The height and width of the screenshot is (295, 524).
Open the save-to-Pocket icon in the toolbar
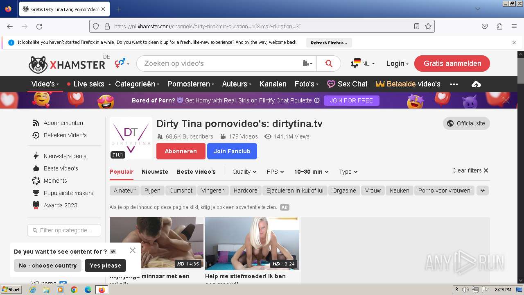(x=485, y=26)
